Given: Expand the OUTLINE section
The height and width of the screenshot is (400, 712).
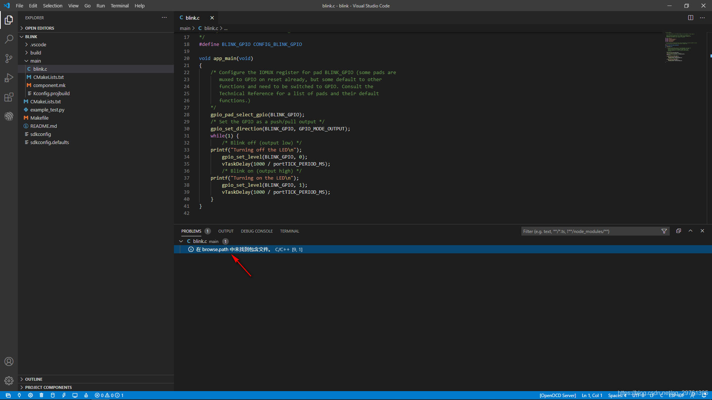Looking at the screenshot, I should 96,379.
